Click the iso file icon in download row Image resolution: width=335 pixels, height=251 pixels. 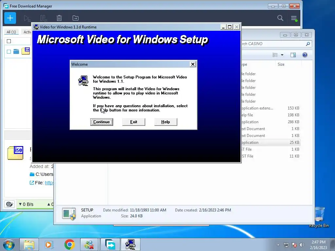tap(26, 51)
